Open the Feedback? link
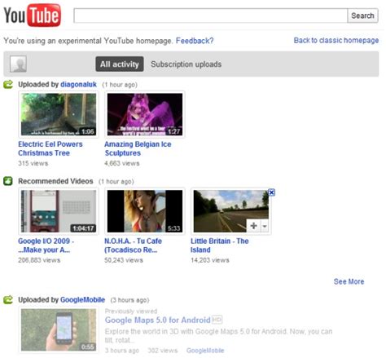 [195, 41]
